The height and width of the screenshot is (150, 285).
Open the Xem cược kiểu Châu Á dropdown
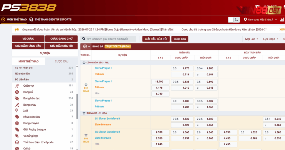[261, 20]
